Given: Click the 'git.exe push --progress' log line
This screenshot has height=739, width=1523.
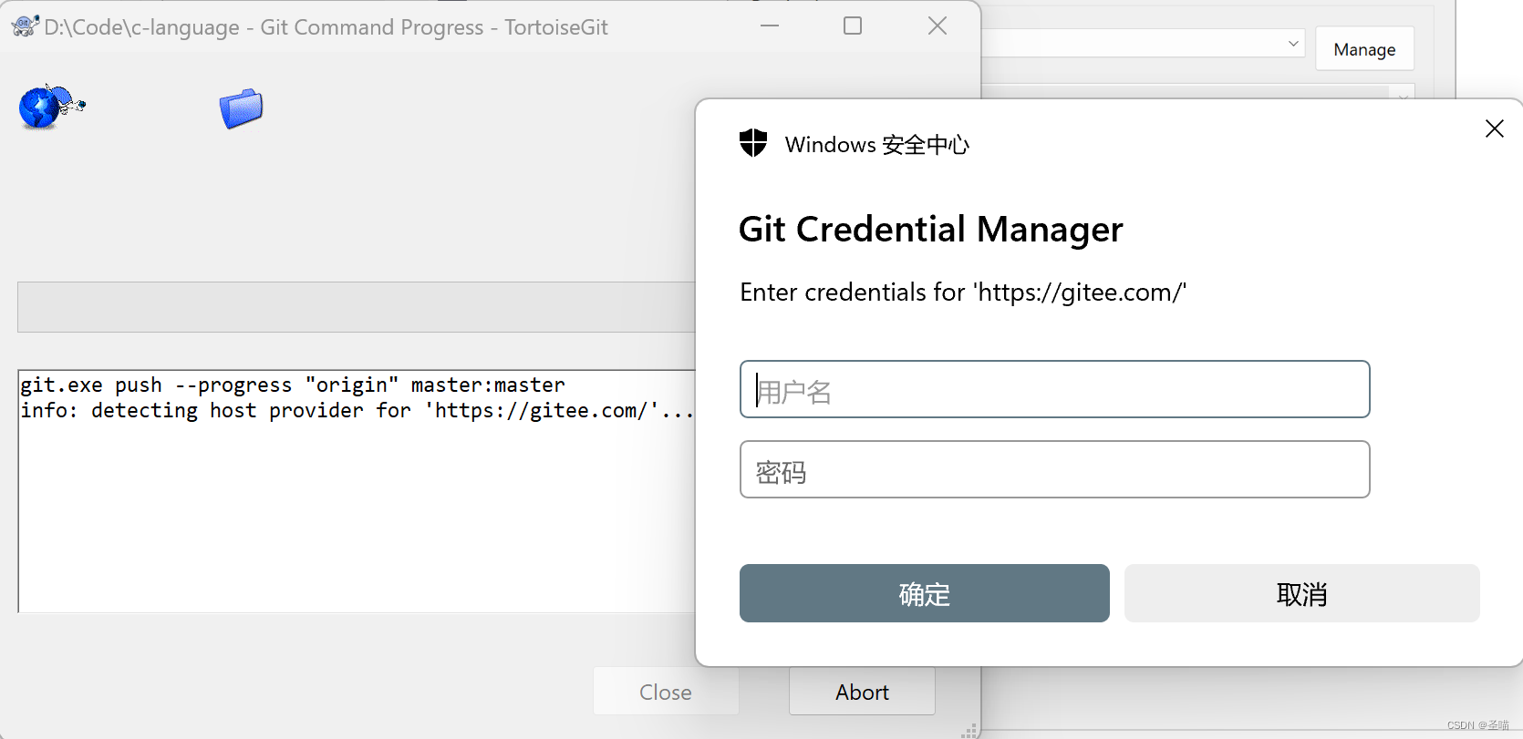Looking at the screenshot, I should (x=293, y=385).
